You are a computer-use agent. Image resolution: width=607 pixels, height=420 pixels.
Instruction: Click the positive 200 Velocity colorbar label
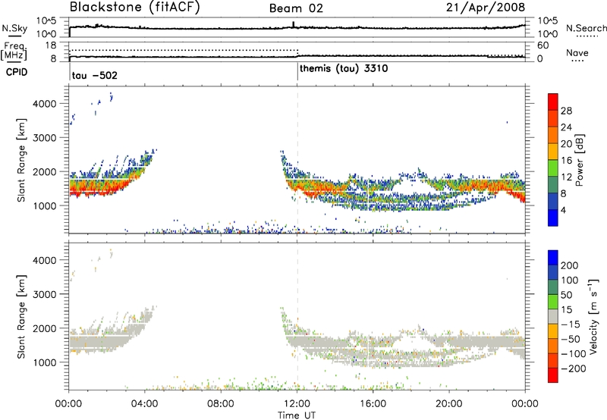pyautogui.click(x=570, y=265)
